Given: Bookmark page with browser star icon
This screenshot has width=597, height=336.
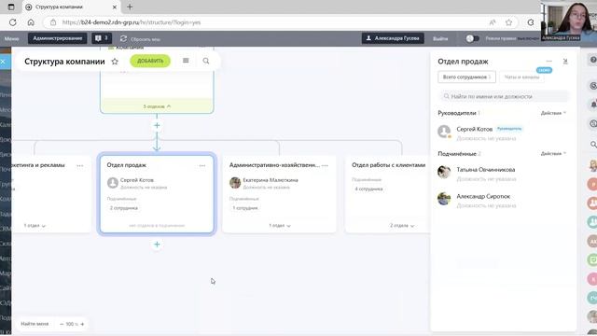Looking at the screenshot, I should coord(508,22).
